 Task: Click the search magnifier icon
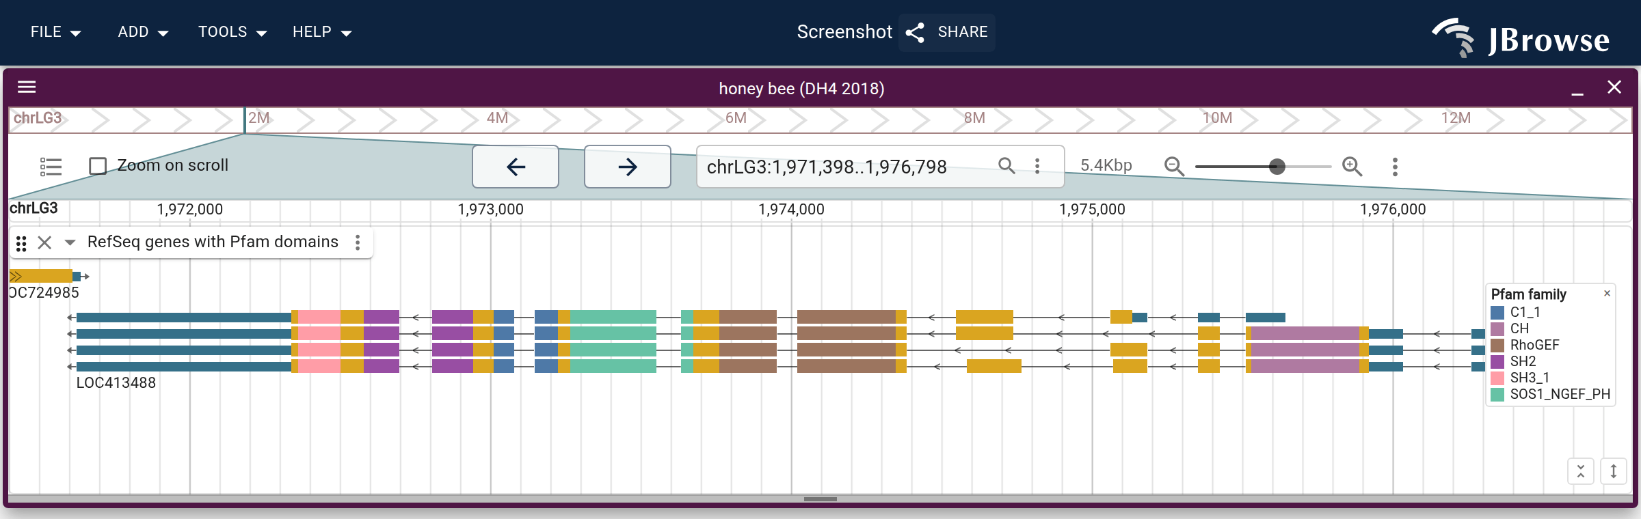[1006, 165]
